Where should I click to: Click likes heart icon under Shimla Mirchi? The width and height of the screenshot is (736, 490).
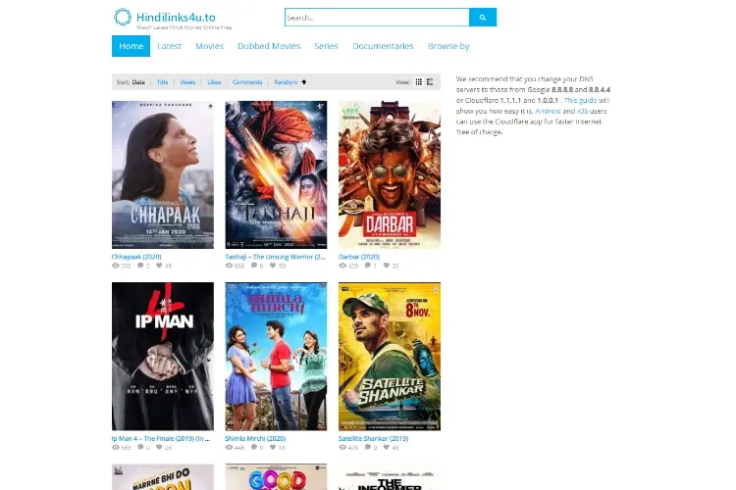click(273, 447)
